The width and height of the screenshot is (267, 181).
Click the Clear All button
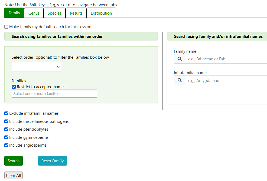coord(14,175)
